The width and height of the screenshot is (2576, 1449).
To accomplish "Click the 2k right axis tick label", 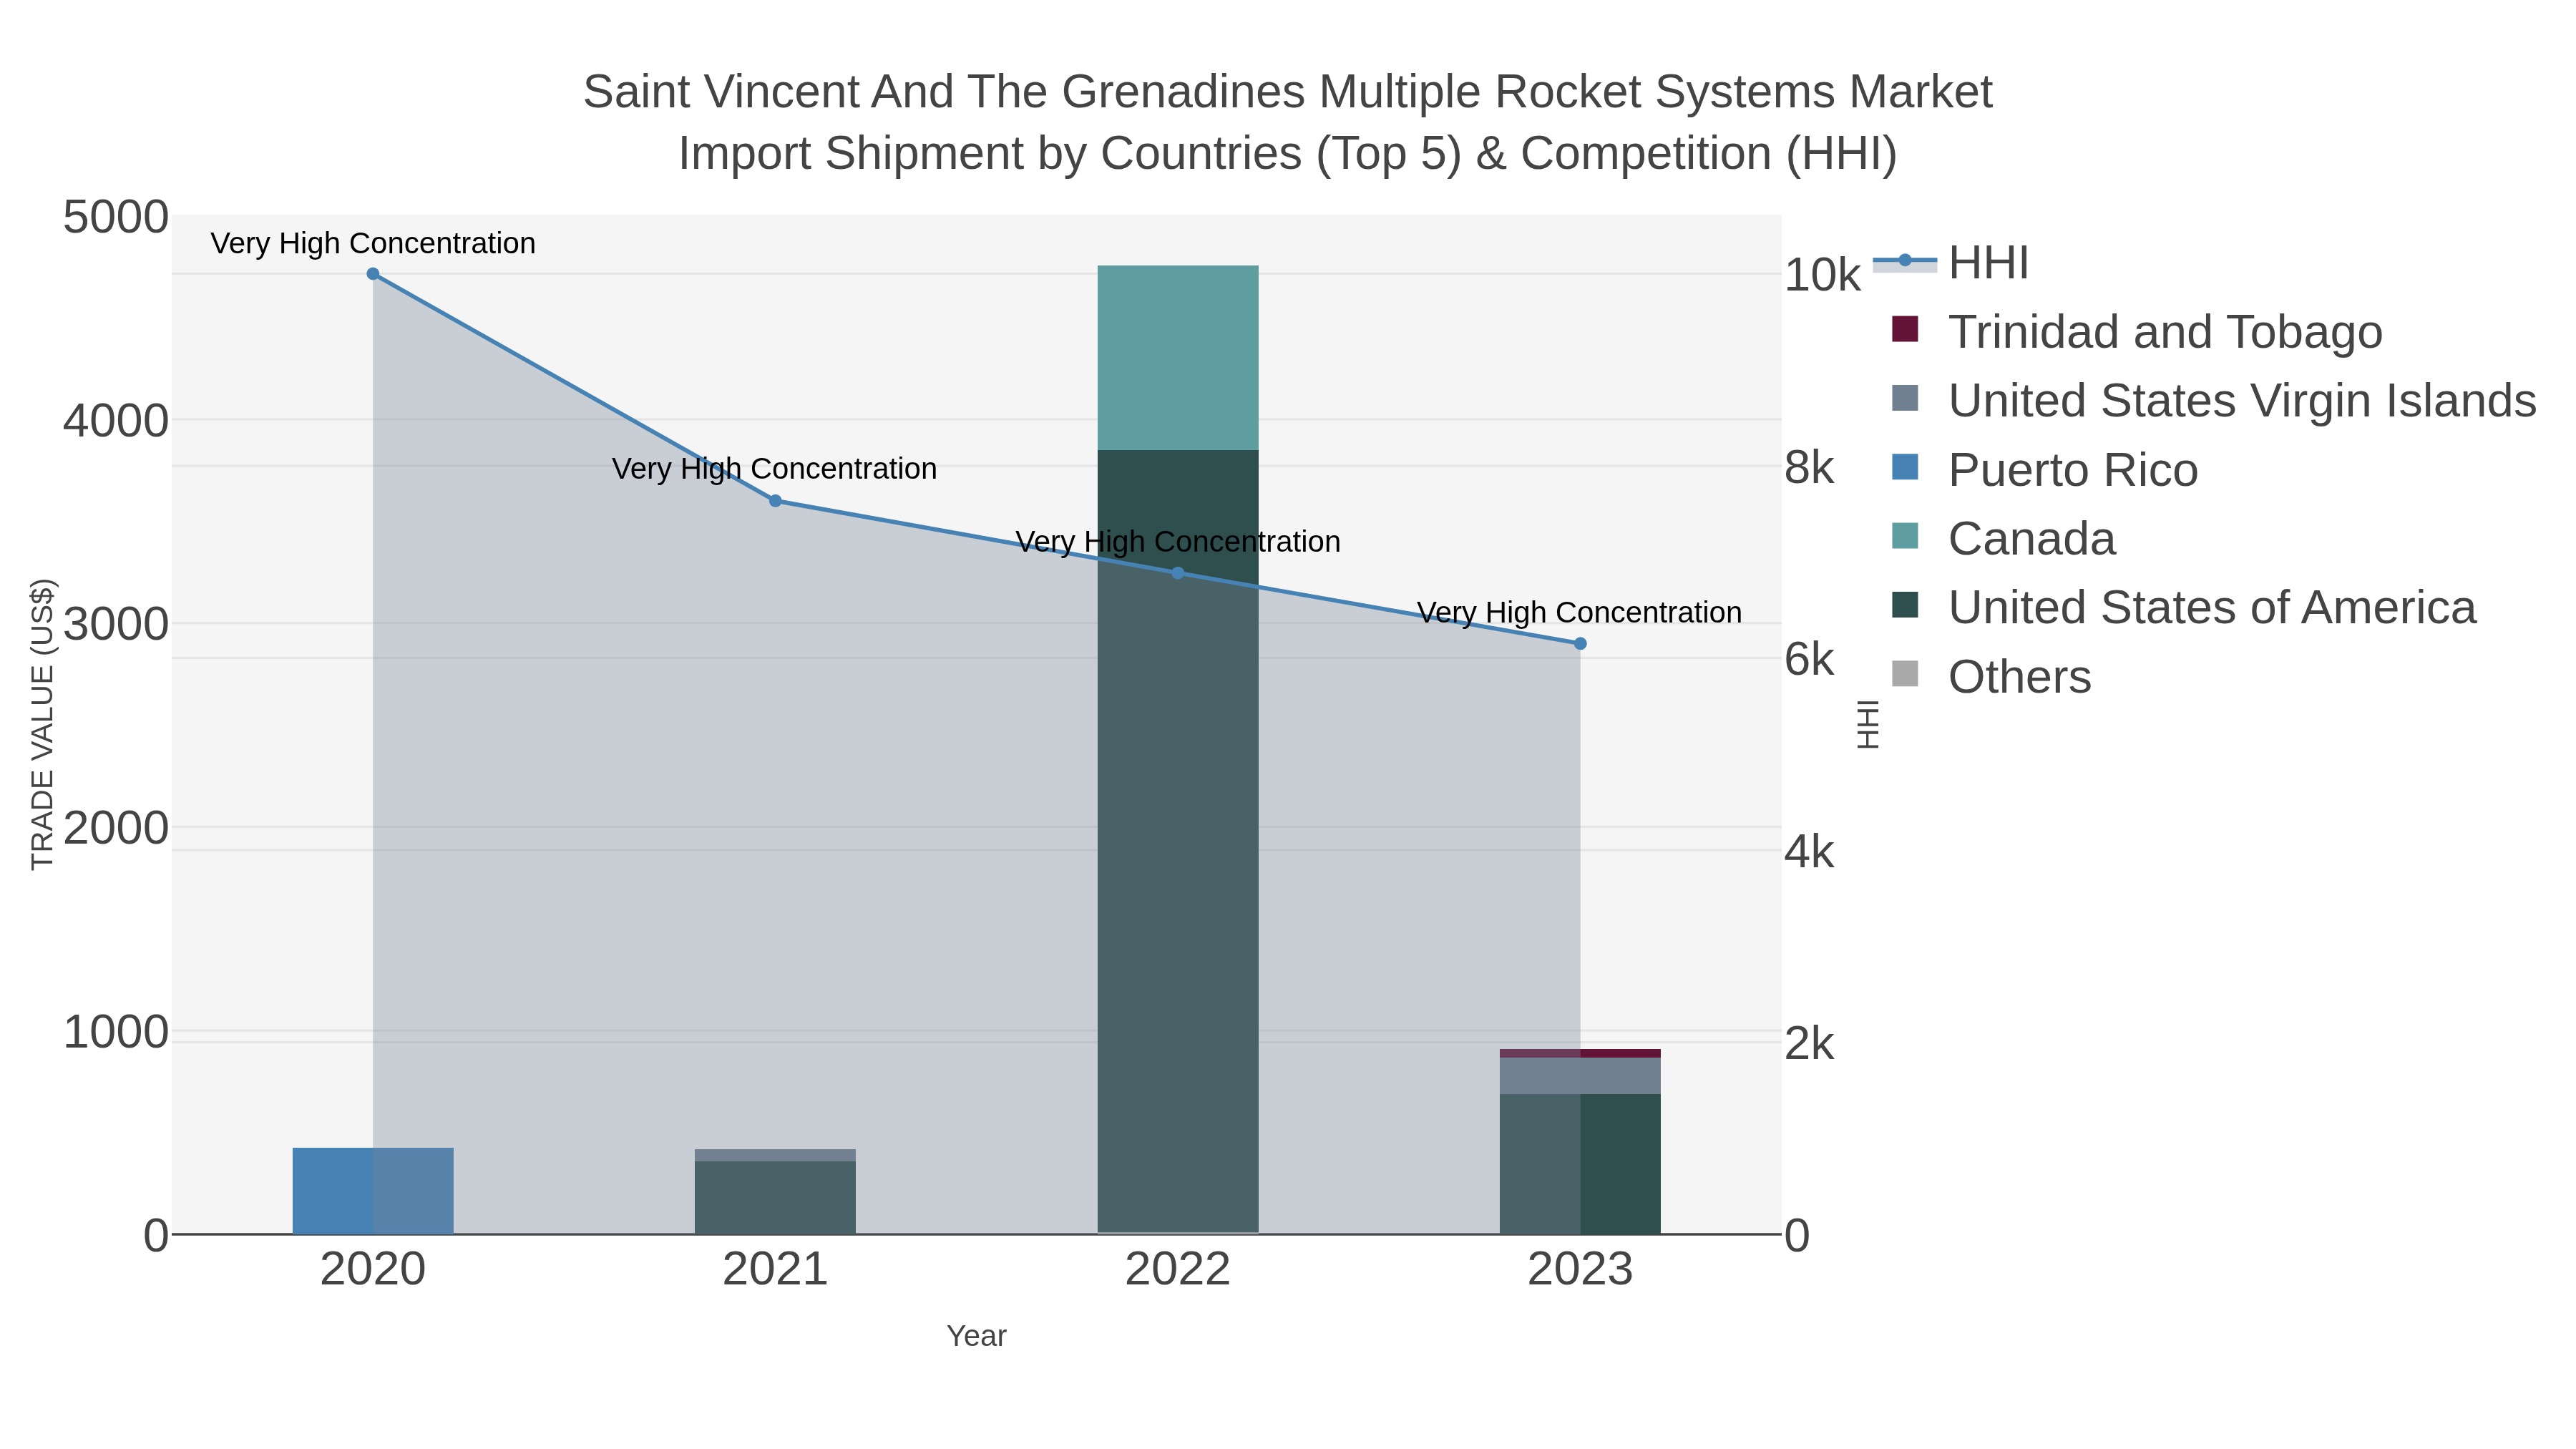I will [1810, 1045].
